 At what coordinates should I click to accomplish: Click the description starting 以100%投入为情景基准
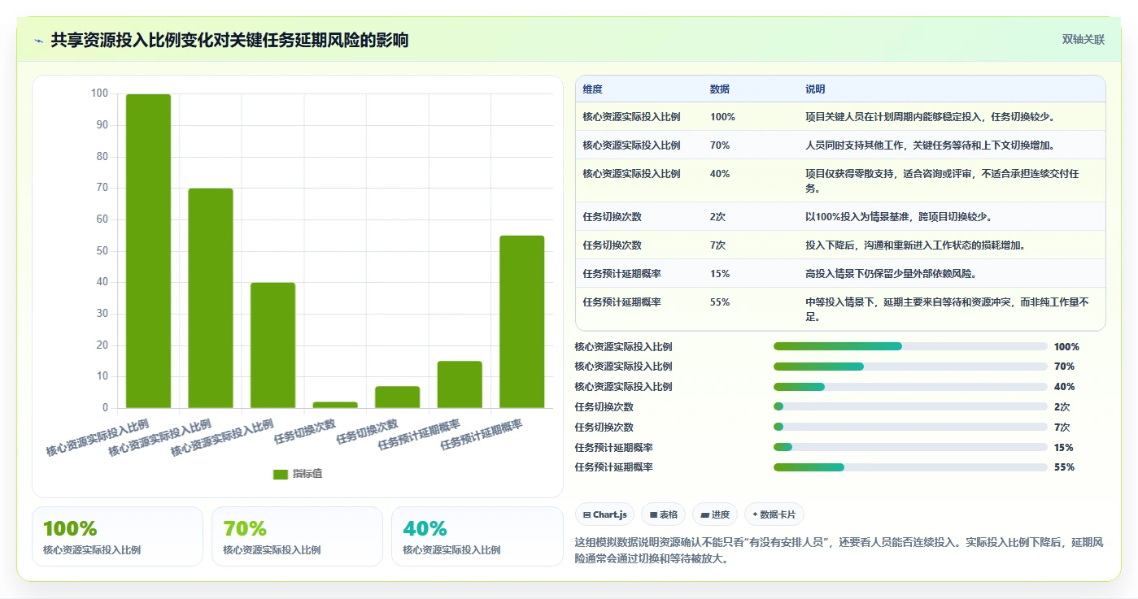(898, 217)
